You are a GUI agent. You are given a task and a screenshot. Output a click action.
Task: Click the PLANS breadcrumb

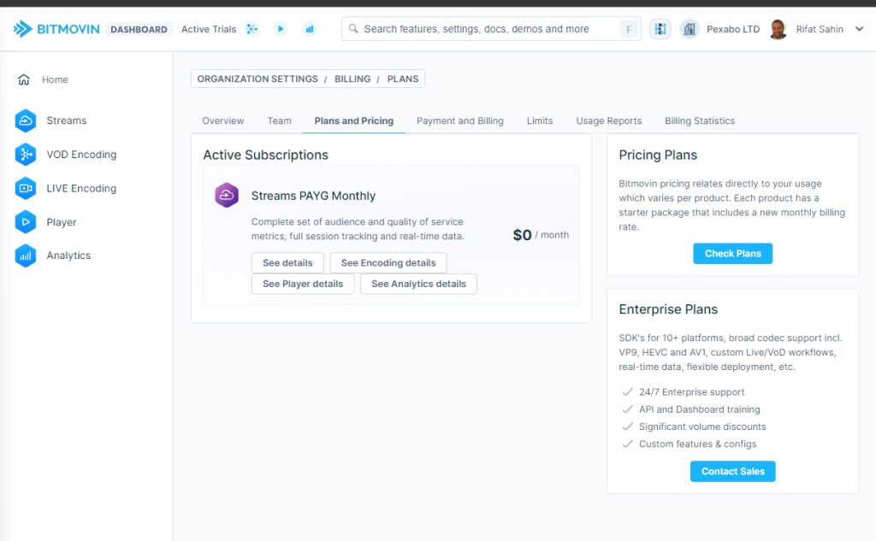point(403,79)
